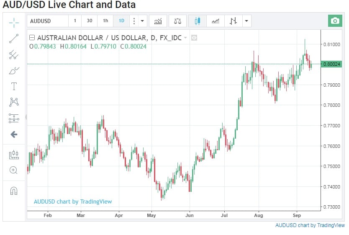The width and height of the screenshot is (349, 235).
Task: Open the chart style dropdown arrow
Action: click(x=246, y=21)
